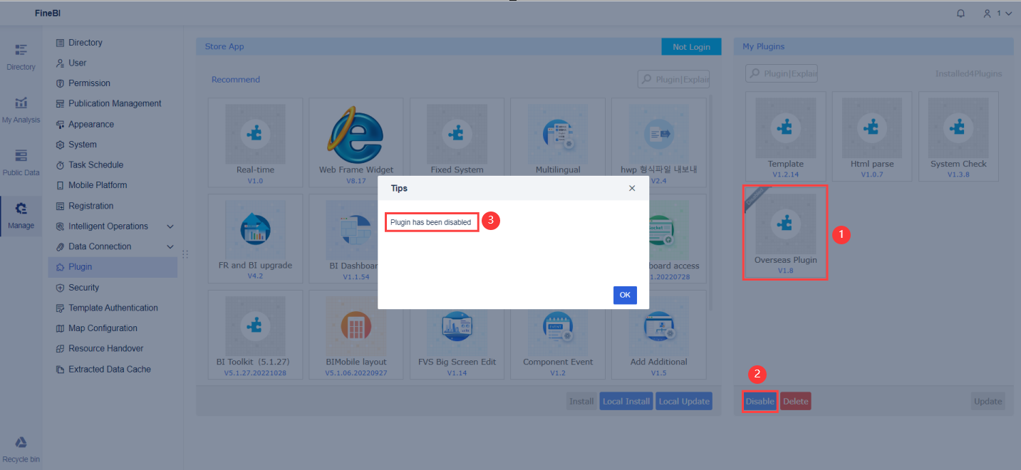Select the hwp export plugin card
This screenshot has height=470, width=1021.
658,142
